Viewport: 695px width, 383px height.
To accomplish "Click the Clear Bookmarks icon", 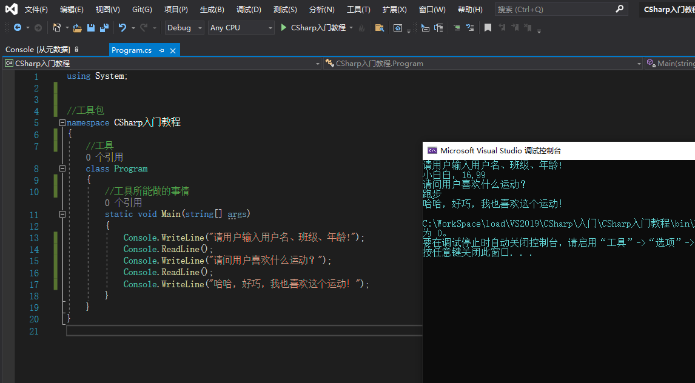I will click(528, 27).
